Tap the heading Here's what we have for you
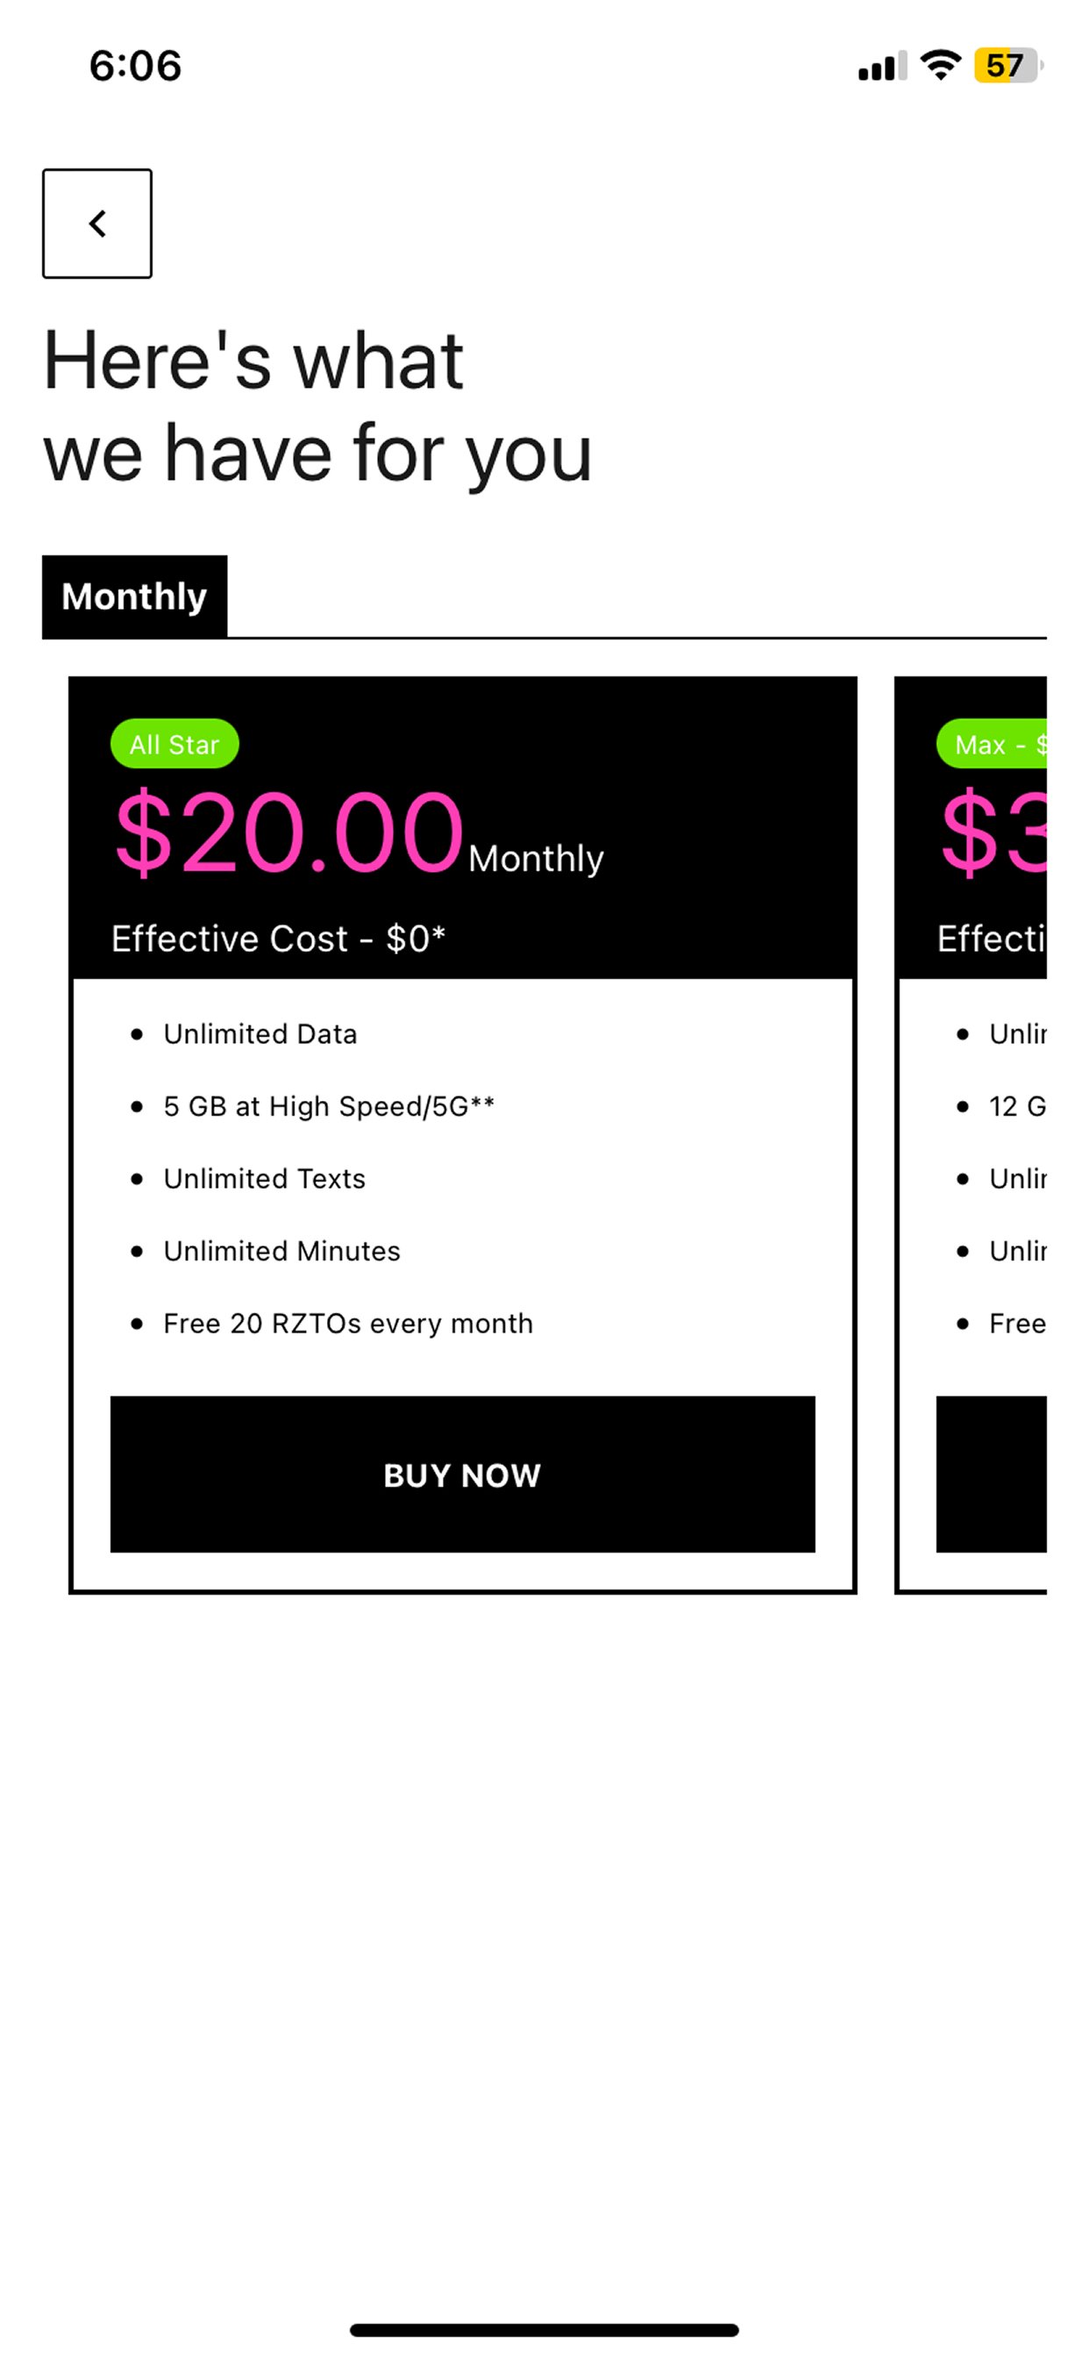 318,407
